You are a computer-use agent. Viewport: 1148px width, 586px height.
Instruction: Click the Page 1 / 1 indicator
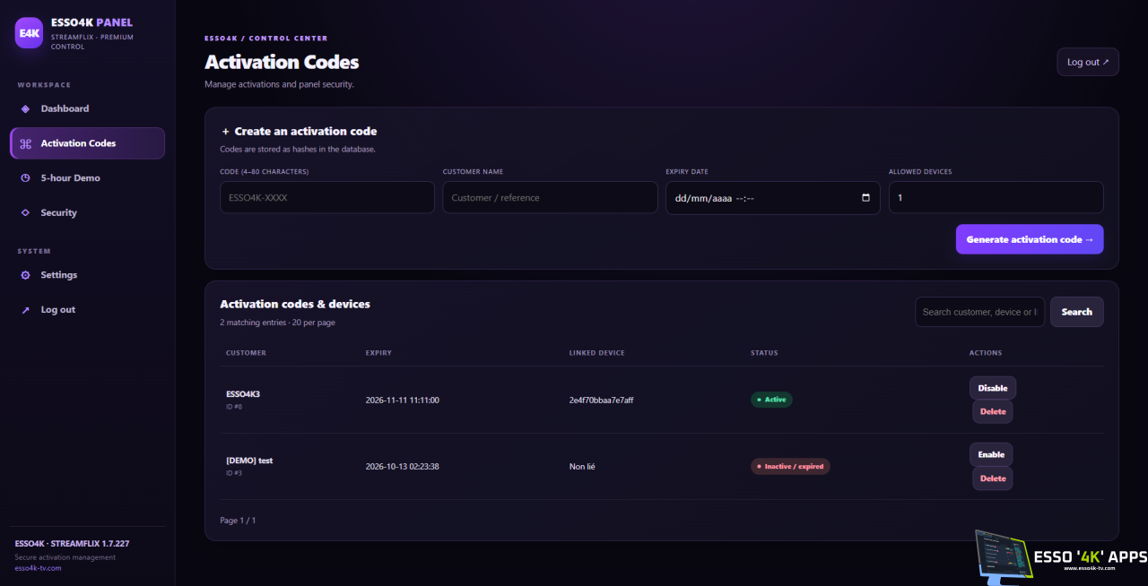click(x=238, y=521)
